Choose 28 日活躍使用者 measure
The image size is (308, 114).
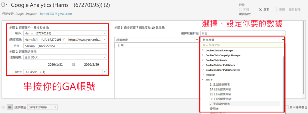tap(220, 94)
